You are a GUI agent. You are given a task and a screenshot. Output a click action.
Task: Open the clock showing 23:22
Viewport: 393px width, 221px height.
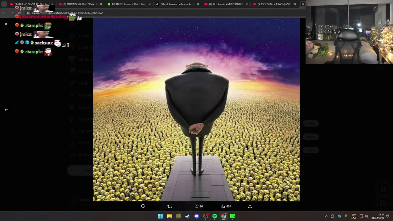click(x=378, y=216)
